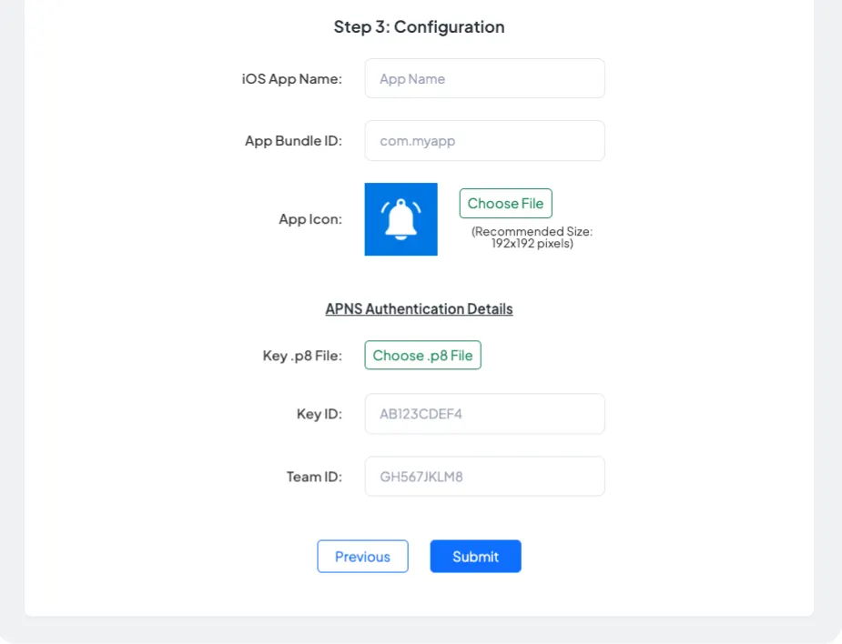
Task: Select the Key ID input box
Action: click(x=484, y=414)
